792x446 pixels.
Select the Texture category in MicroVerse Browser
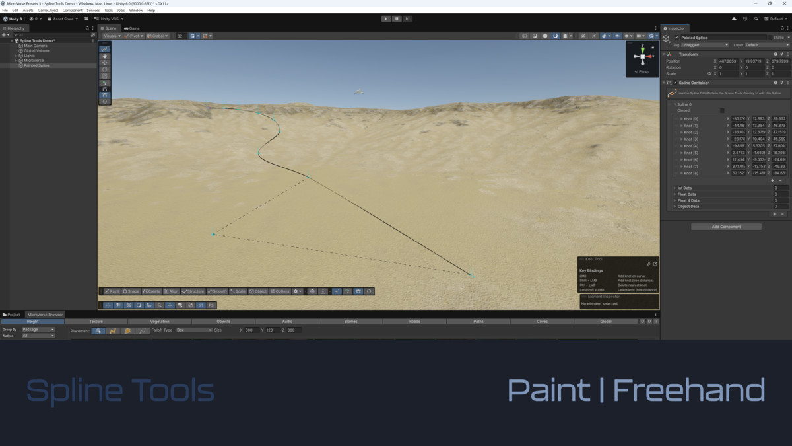coord(96,322)
